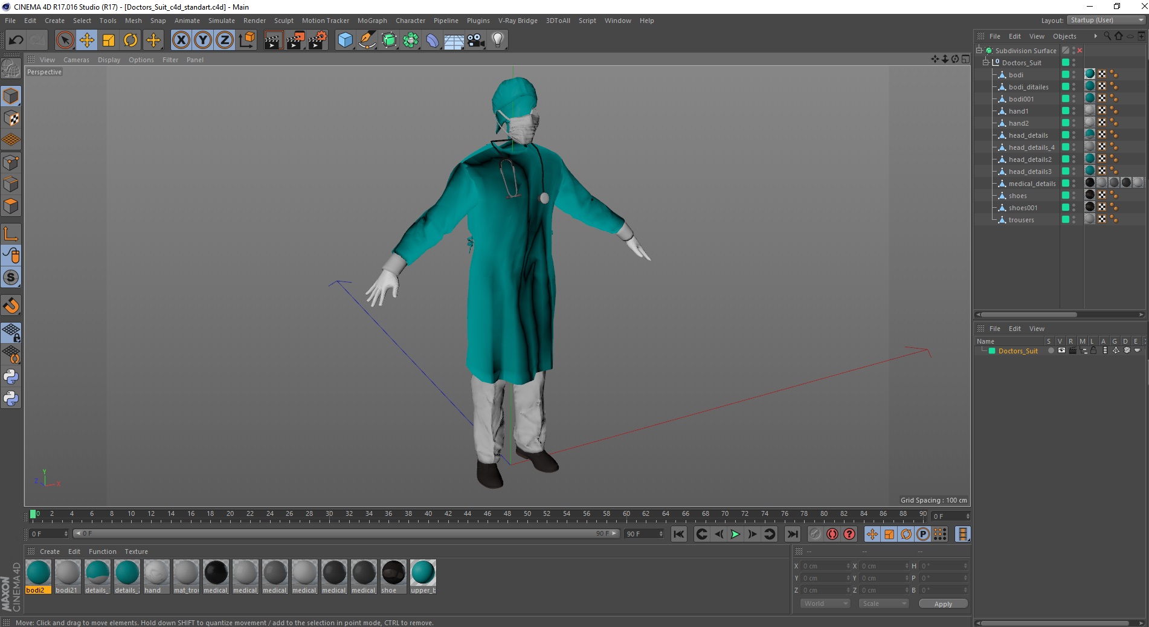Go to start of animation
Screen dimensions: 1149x627
679,534
